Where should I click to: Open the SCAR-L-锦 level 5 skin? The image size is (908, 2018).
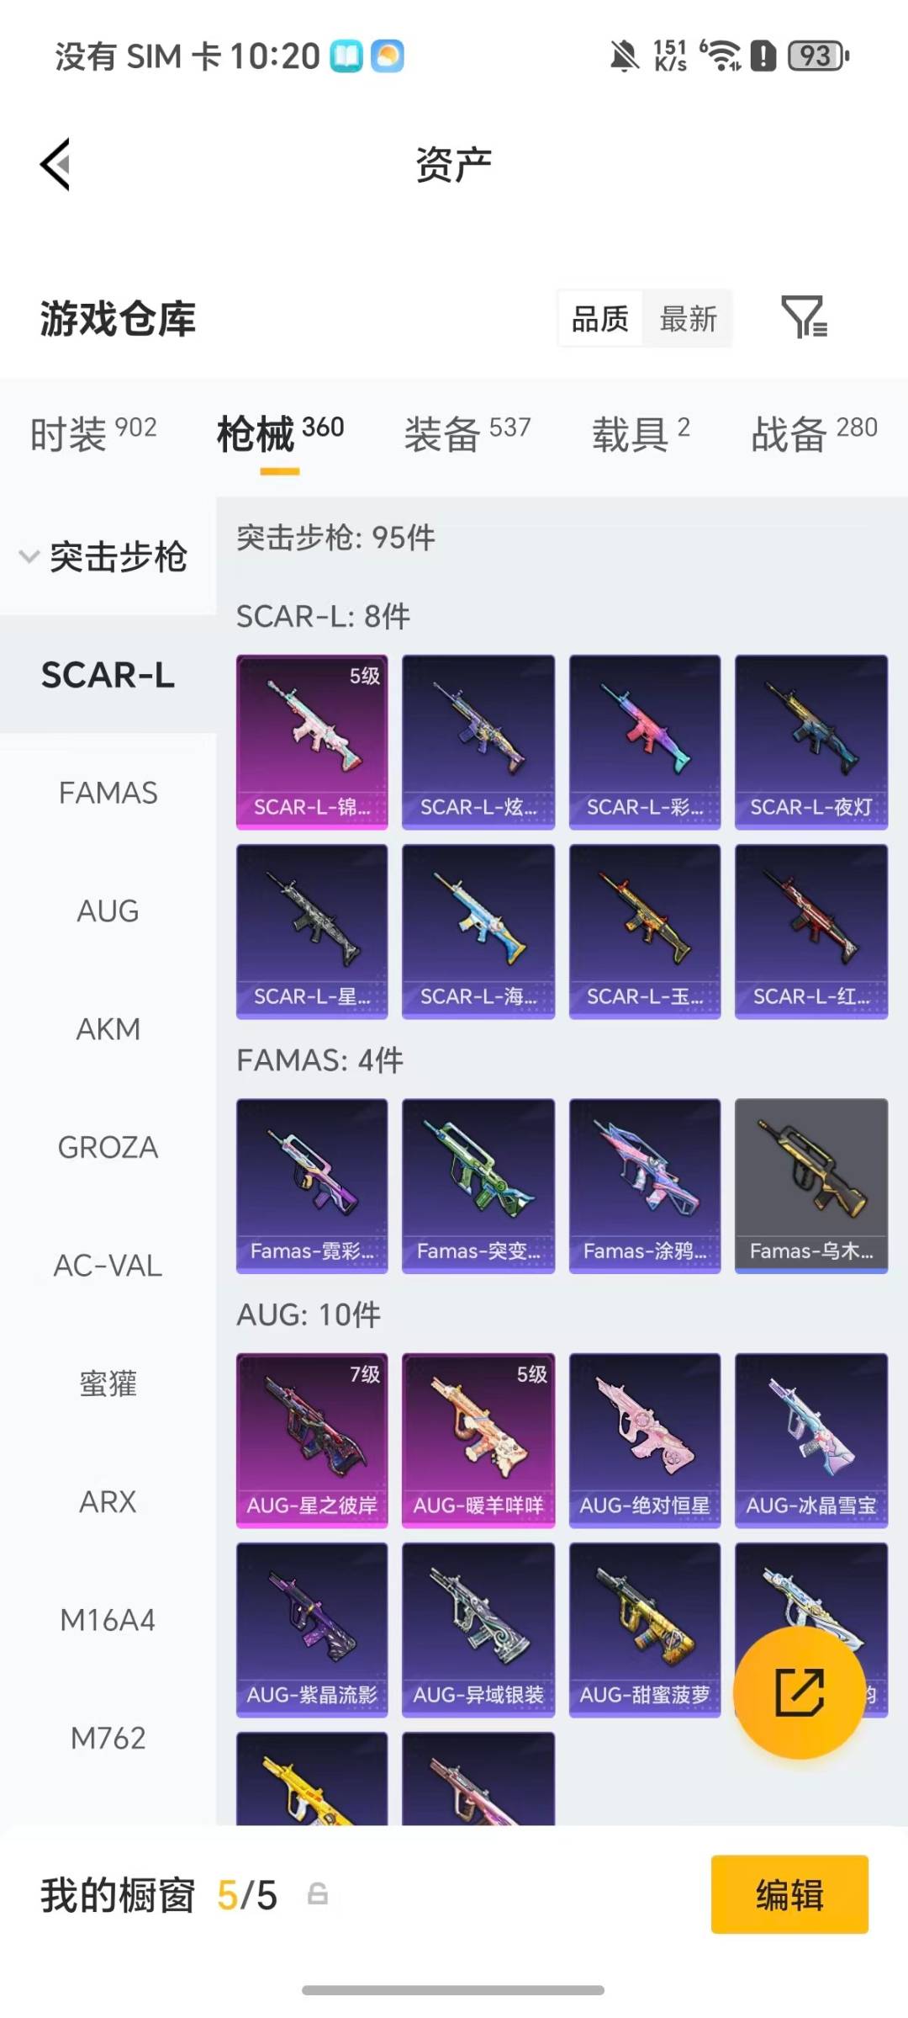click(312, 741)
